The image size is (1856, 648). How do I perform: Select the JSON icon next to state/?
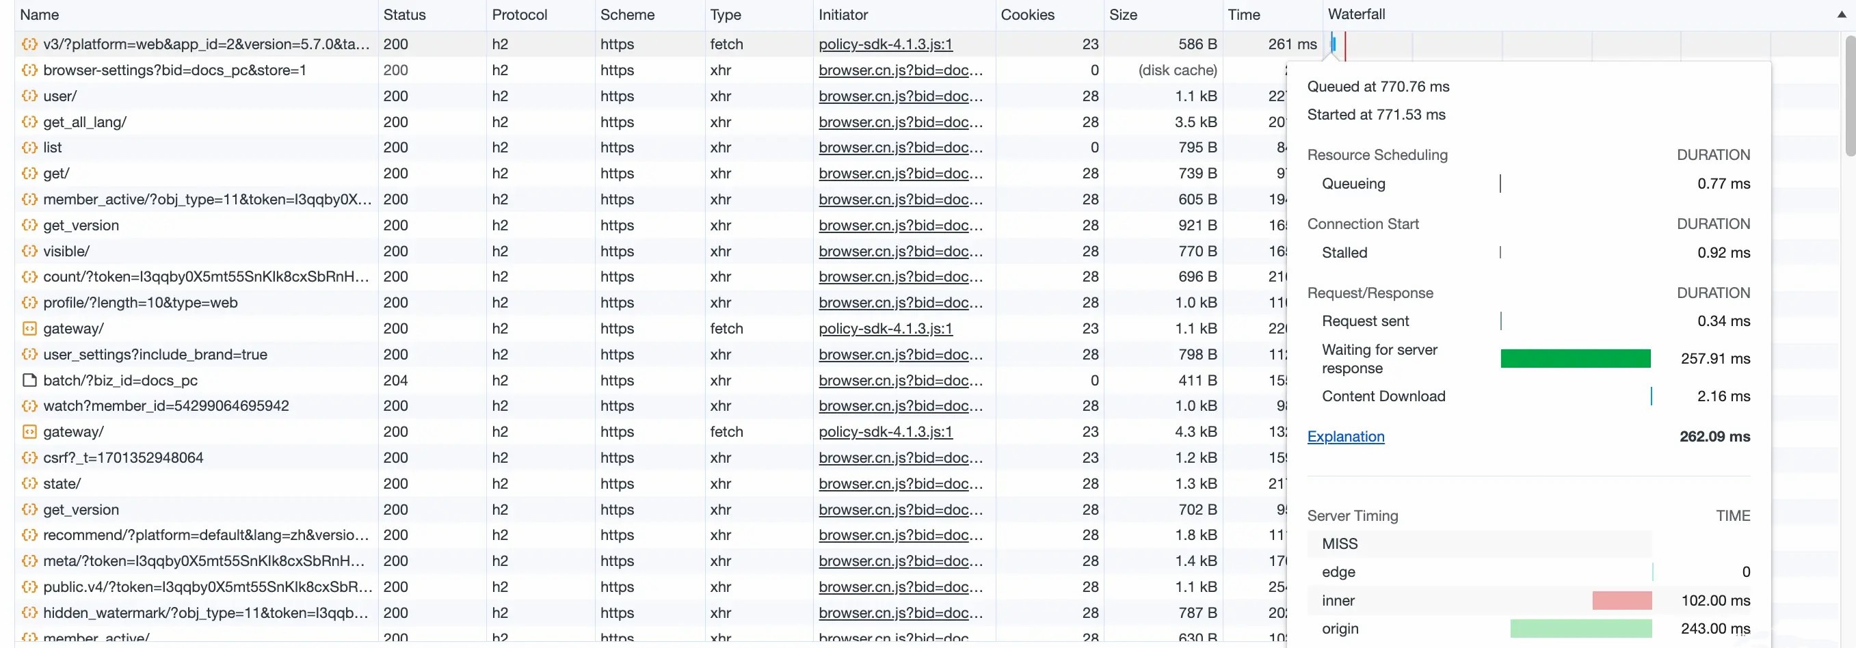pyautogui.click(x=29, y=484)
